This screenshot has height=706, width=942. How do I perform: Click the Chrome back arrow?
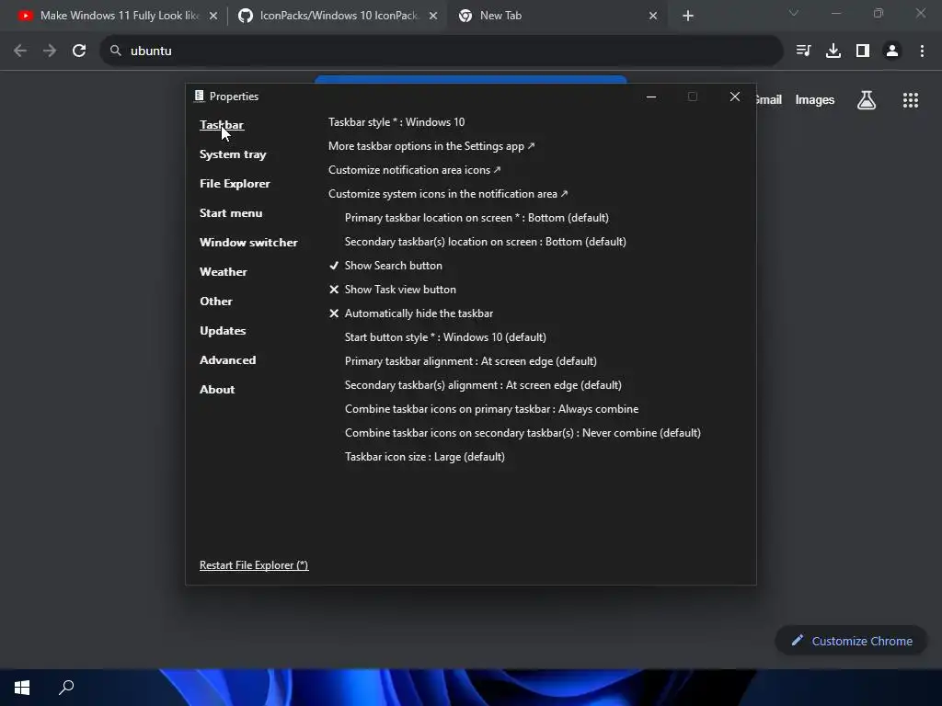(20, 51)
